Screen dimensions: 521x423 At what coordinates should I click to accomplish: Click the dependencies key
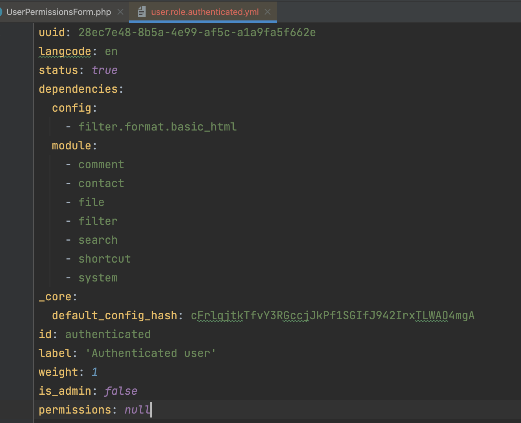pyautogui.click(x=78, y=89)
